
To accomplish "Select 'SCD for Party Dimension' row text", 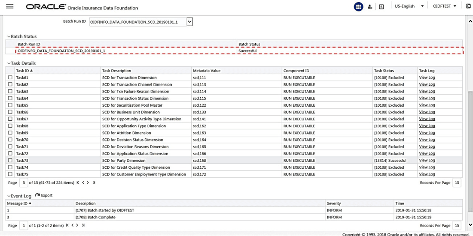I will click(124, 161).
